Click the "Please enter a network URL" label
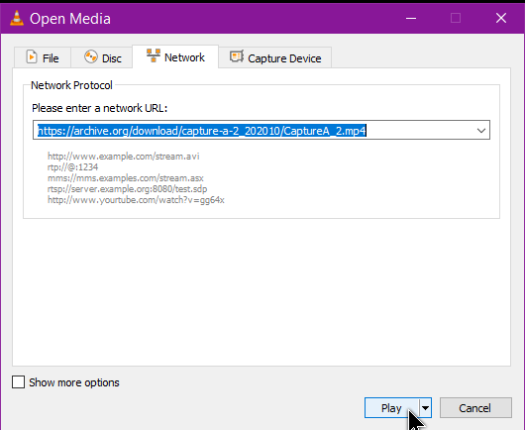Screen dimensions: 525x430 [x=99, y=108]
